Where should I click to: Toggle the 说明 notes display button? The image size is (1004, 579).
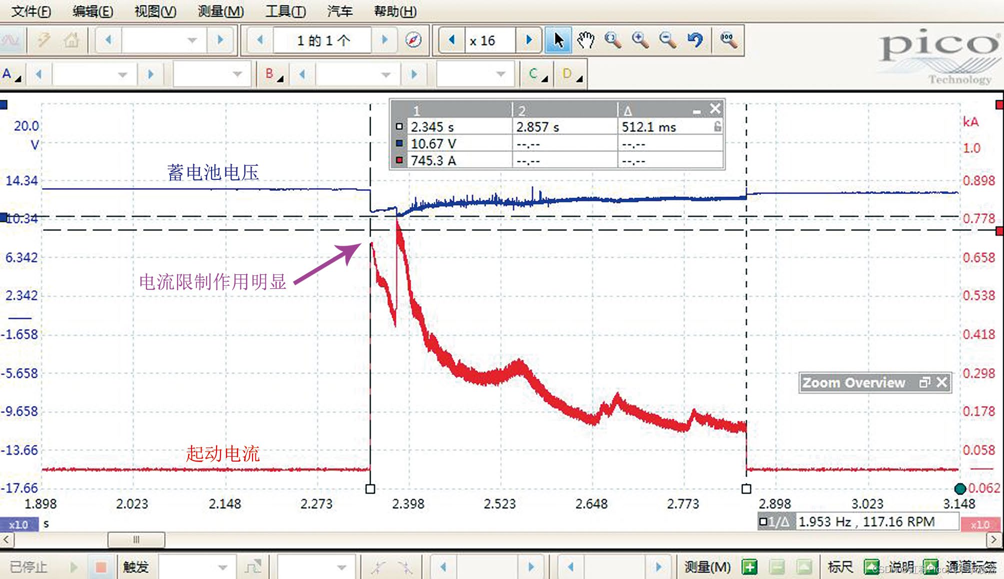pyautogui.click(x=930, y=567)
